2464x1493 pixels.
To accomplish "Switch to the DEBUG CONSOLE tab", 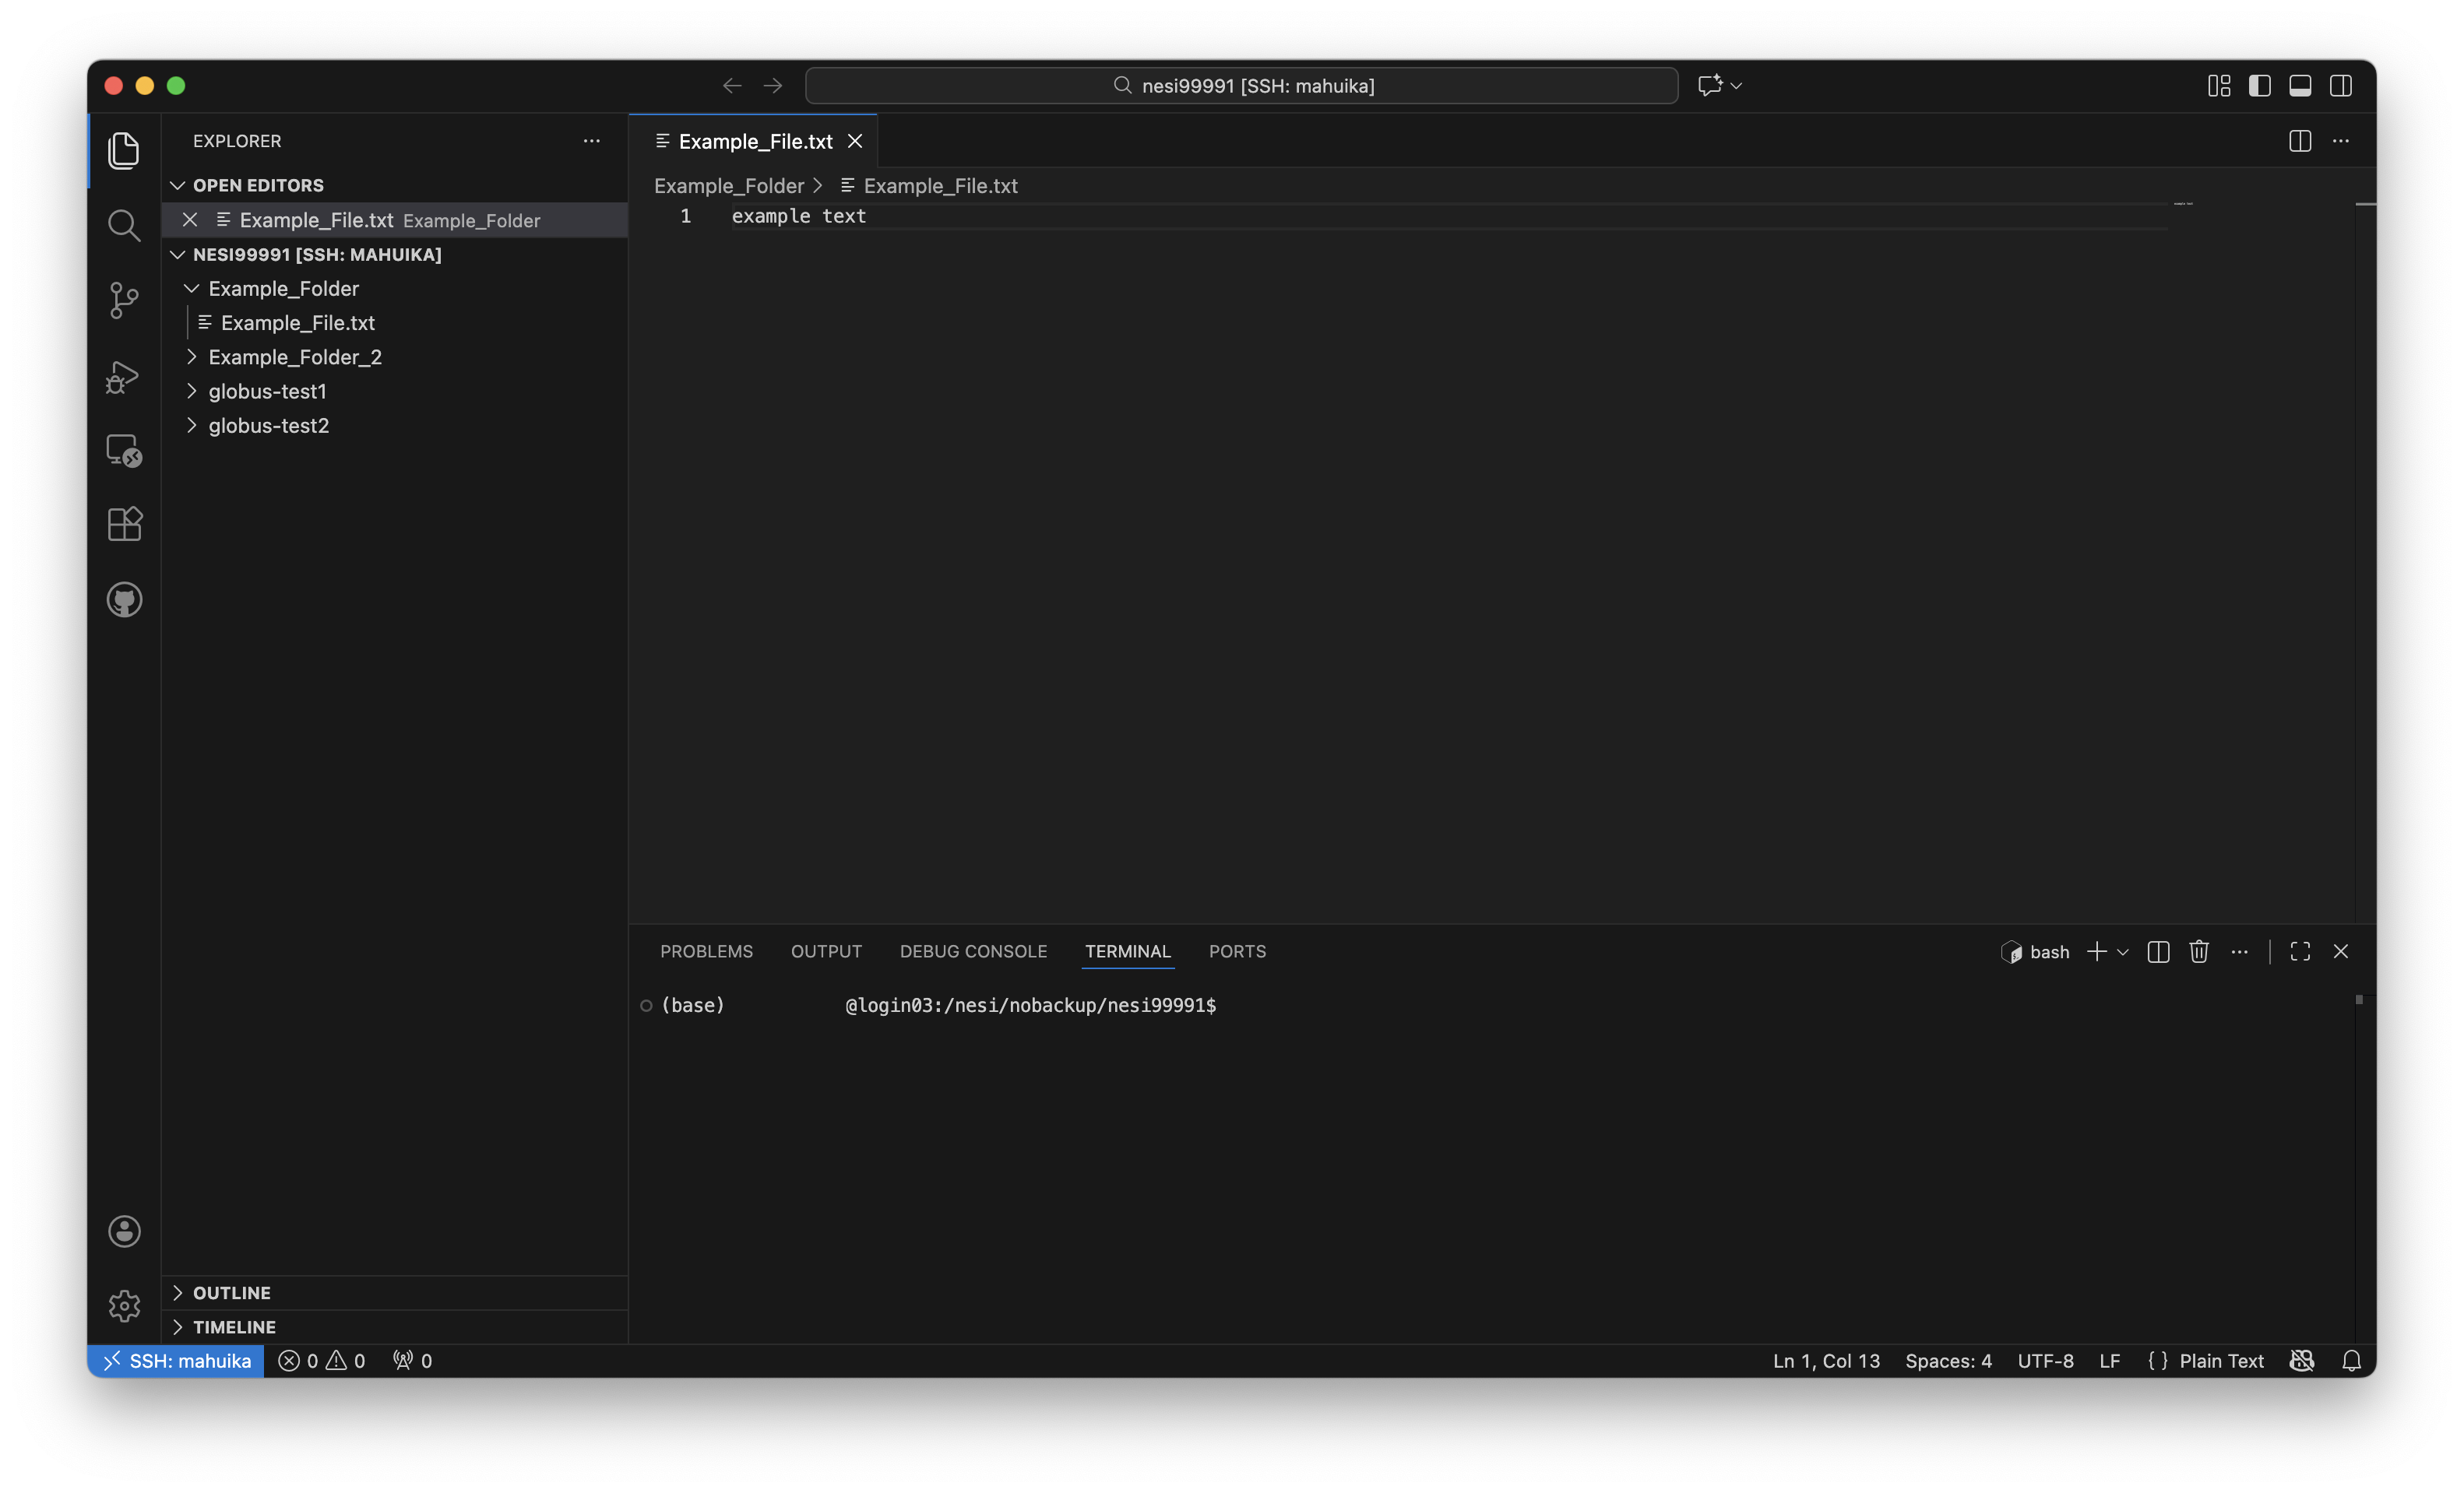I will point(973,951).
